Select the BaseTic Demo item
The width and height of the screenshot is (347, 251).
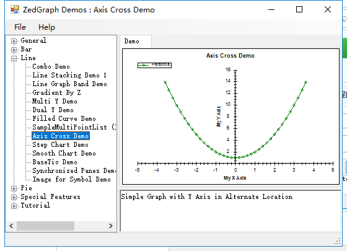coord(55,162)
